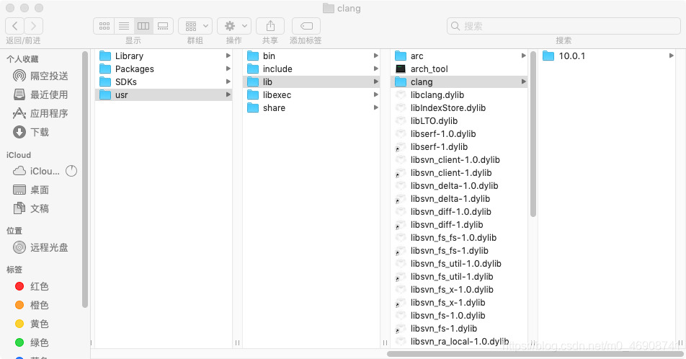Expand the SDKs folder arrow

click(228, 81)
